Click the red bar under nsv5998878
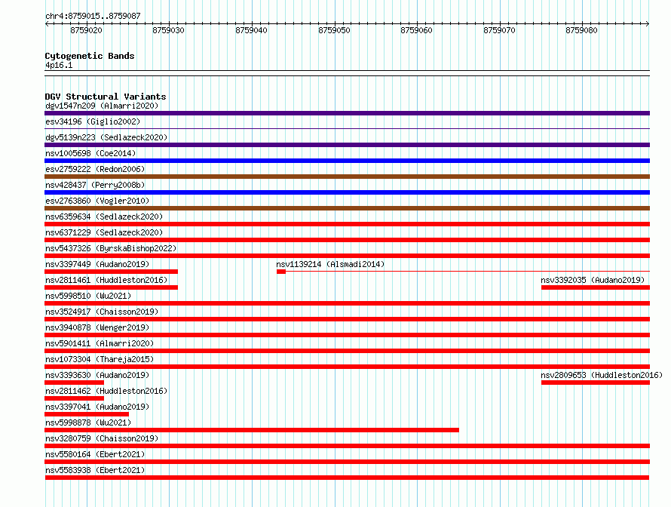 tap(252, 430)
